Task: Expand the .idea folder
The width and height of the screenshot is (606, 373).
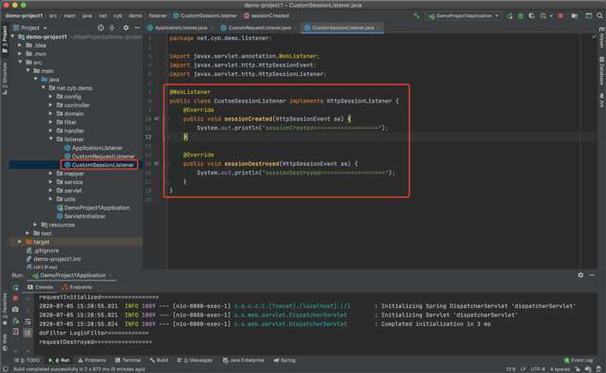Action: point(20,45)
